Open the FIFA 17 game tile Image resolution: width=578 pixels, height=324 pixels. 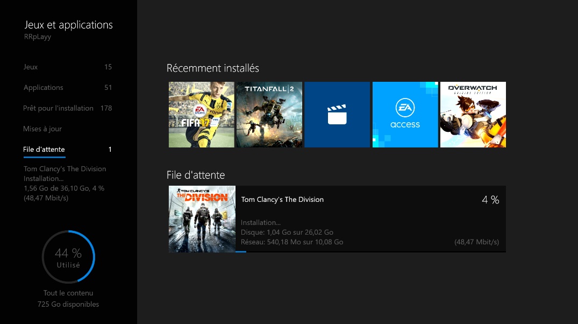[201, 115]
